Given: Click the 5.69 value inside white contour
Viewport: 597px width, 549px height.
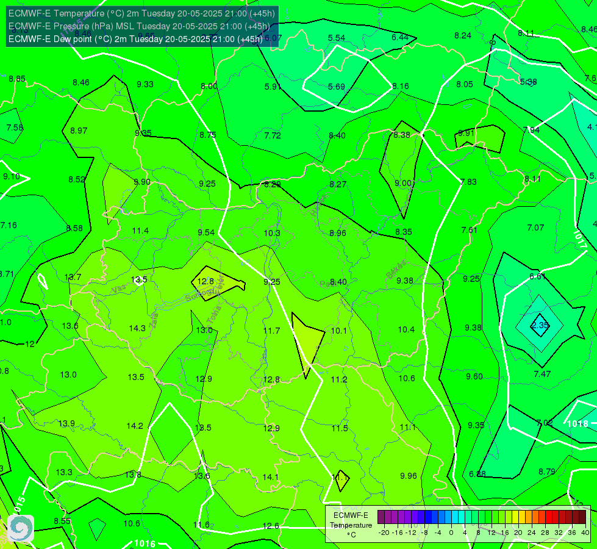Looking at the screenshot, I should (x=337, y=87).
